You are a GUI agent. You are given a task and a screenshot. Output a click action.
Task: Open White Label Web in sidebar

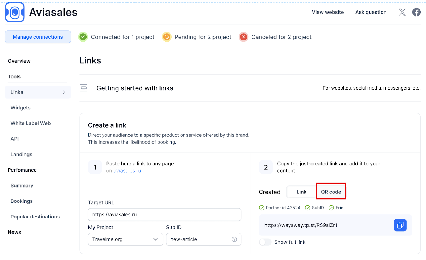(x=31, y=123)
